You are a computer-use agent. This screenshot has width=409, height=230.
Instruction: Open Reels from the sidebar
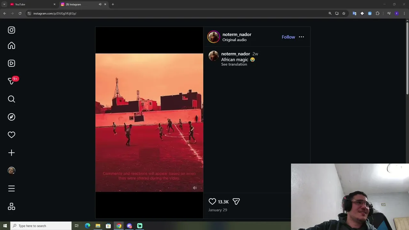click(x=12, y=63)
